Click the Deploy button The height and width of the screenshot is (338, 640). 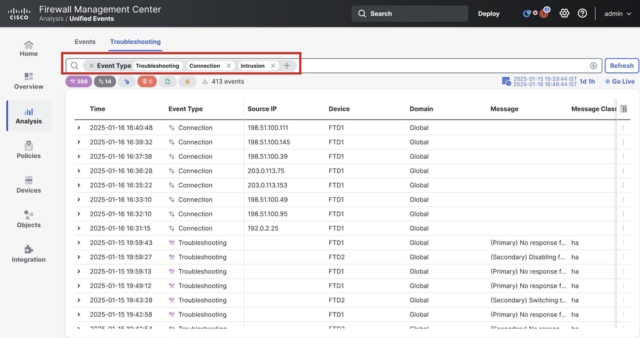[489, 13]
